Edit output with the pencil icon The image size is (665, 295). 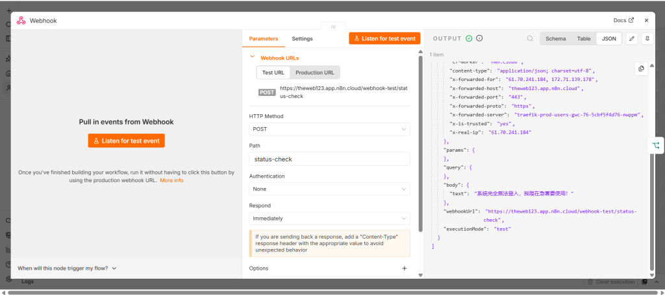click(631, 38)
